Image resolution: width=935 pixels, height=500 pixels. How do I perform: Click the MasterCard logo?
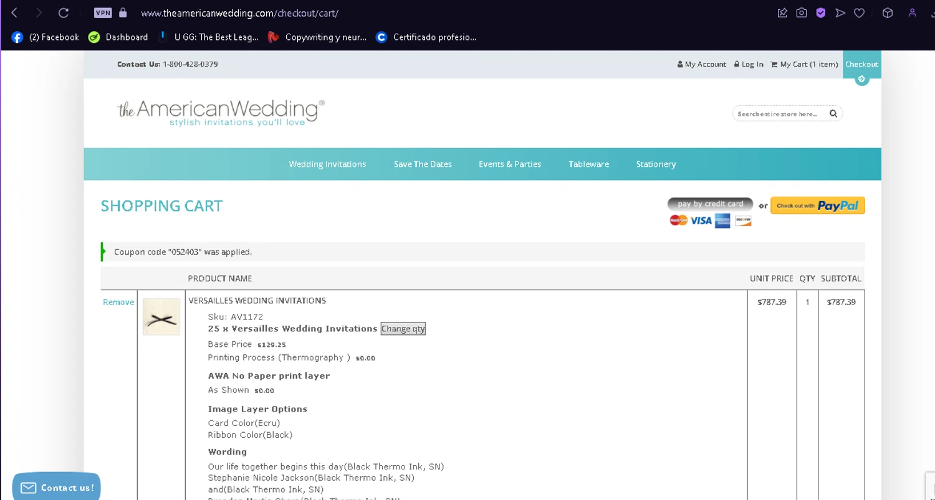(678, 220)
